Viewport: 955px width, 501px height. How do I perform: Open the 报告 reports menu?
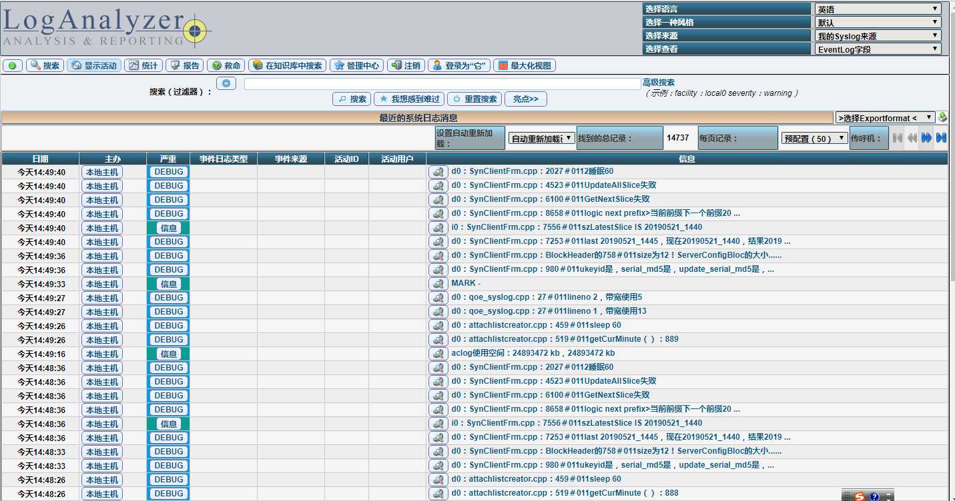tap(185, 65)
